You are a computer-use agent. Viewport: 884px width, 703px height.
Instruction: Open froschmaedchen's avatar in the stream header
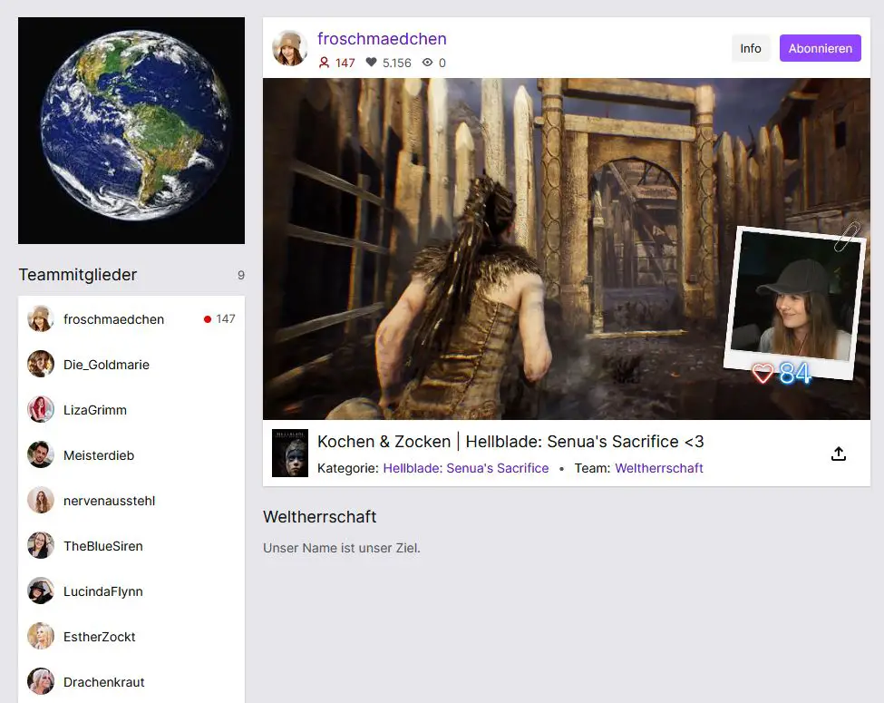[290, 48]
